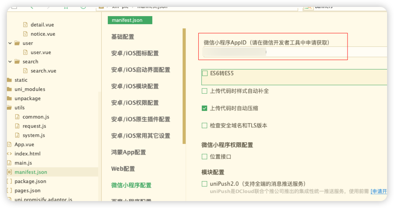
Task: Click notice.vue file icon
Action: 25,34
